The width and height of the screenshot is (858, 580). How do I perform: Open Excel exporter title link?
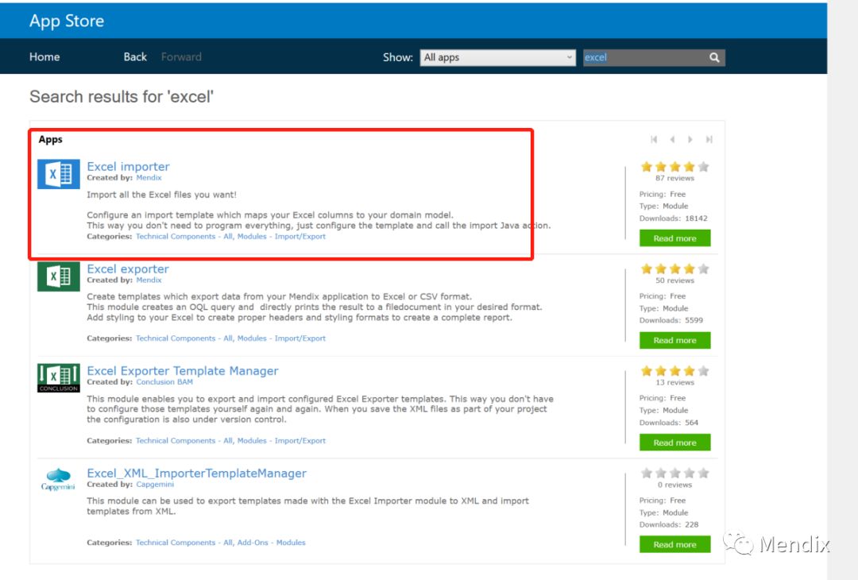(x=128, y=269)
